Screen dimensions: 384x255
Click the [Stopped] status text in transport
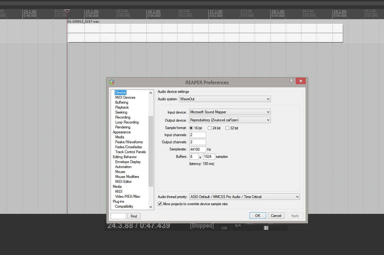click(x=202, y=226)
